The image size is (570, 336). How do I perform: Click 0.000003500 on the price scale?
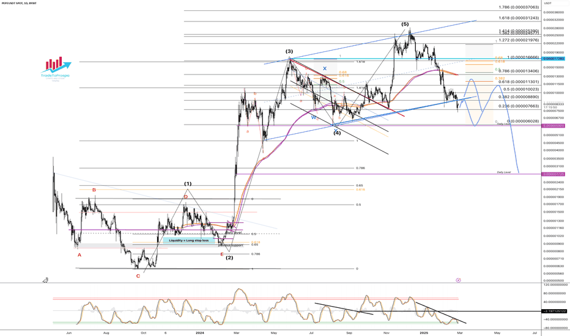coord(553,159)
